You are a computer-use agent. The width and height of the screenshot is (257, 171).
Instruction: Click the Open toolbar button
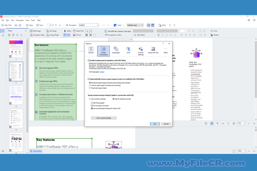[30, 25]
